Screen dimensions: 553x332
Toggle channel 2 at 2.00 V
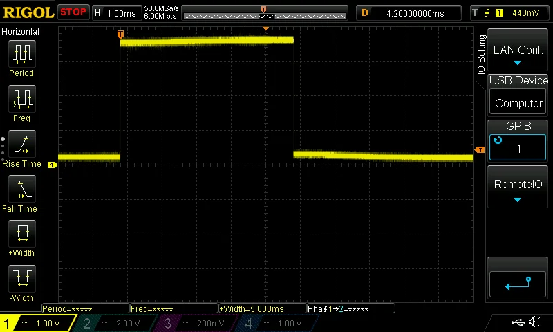pos(115,323)
